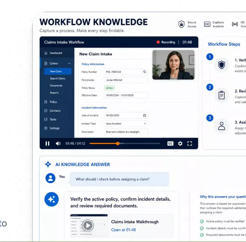This screenshot has width=246, height=242.
Task: Click the Claims document icon
Action: tap(46, 64)
